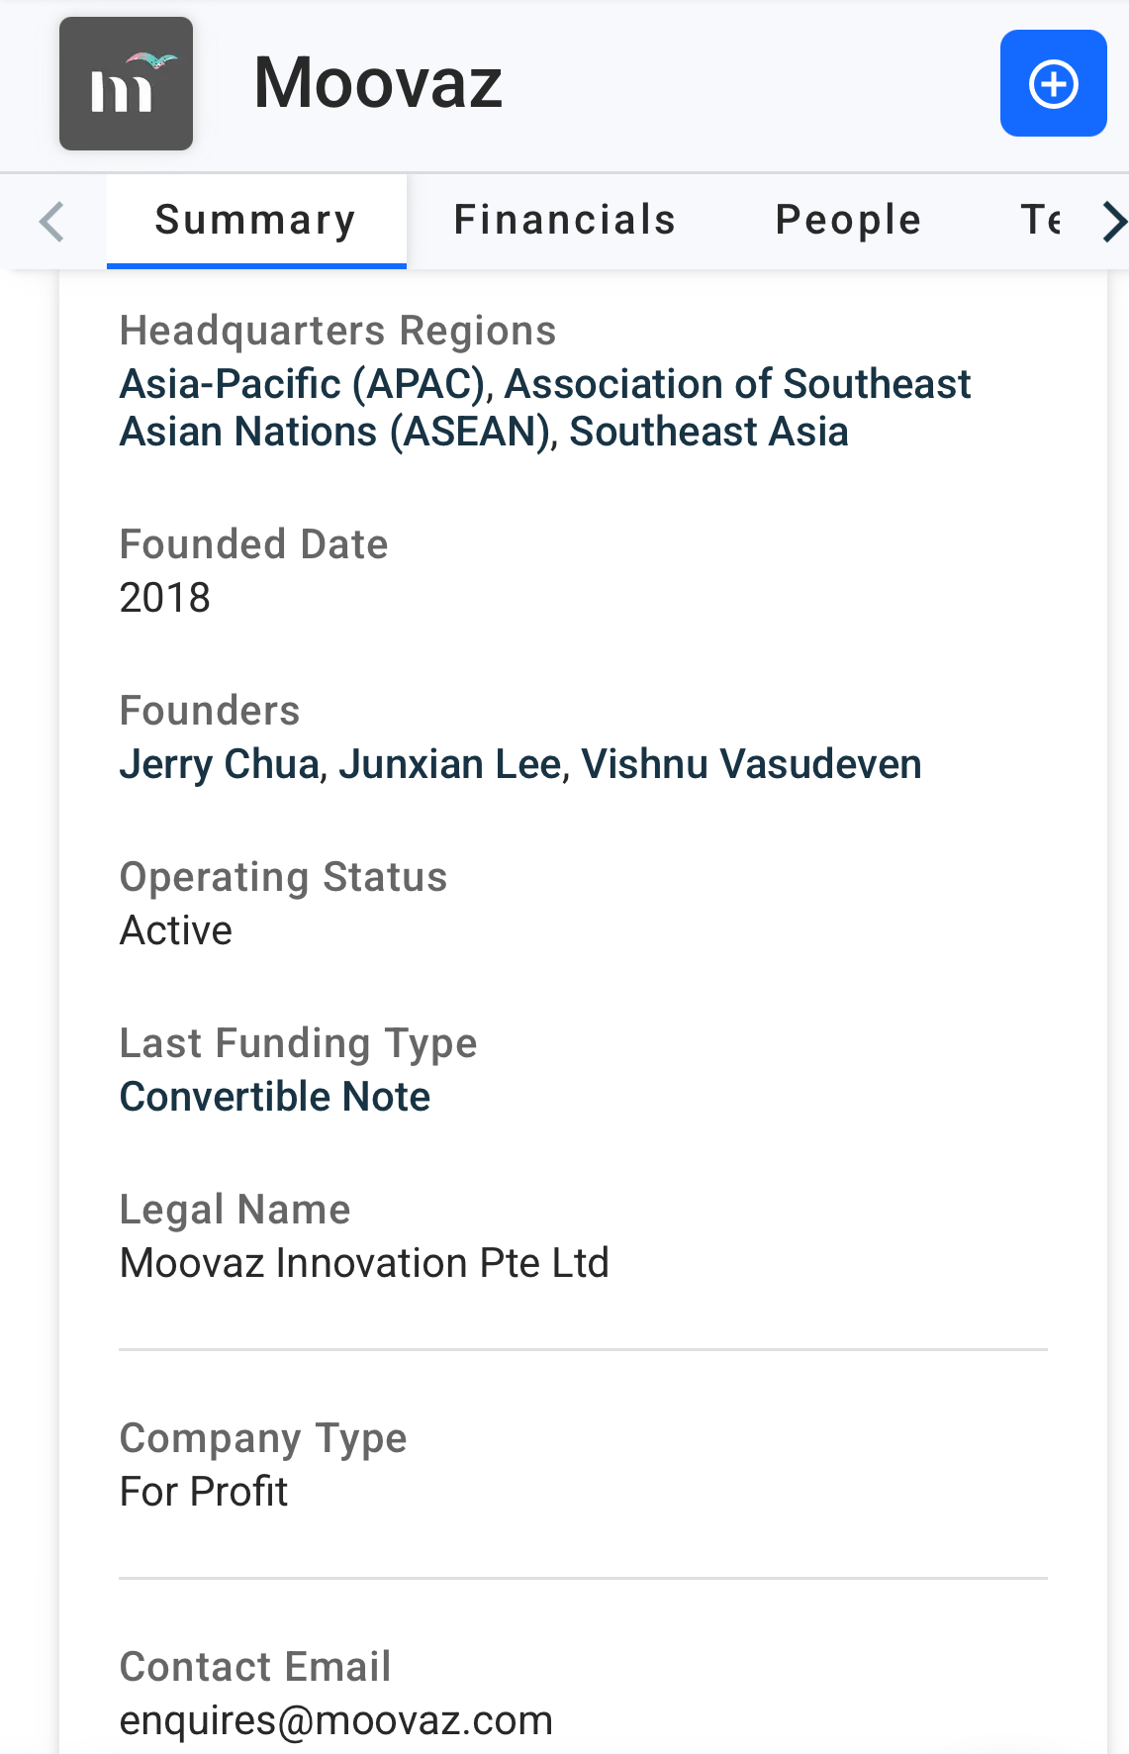This screenshot has height=1754, width=1129.
Task: Switch to the Summary tab
Action: click(x=256, y=221)
